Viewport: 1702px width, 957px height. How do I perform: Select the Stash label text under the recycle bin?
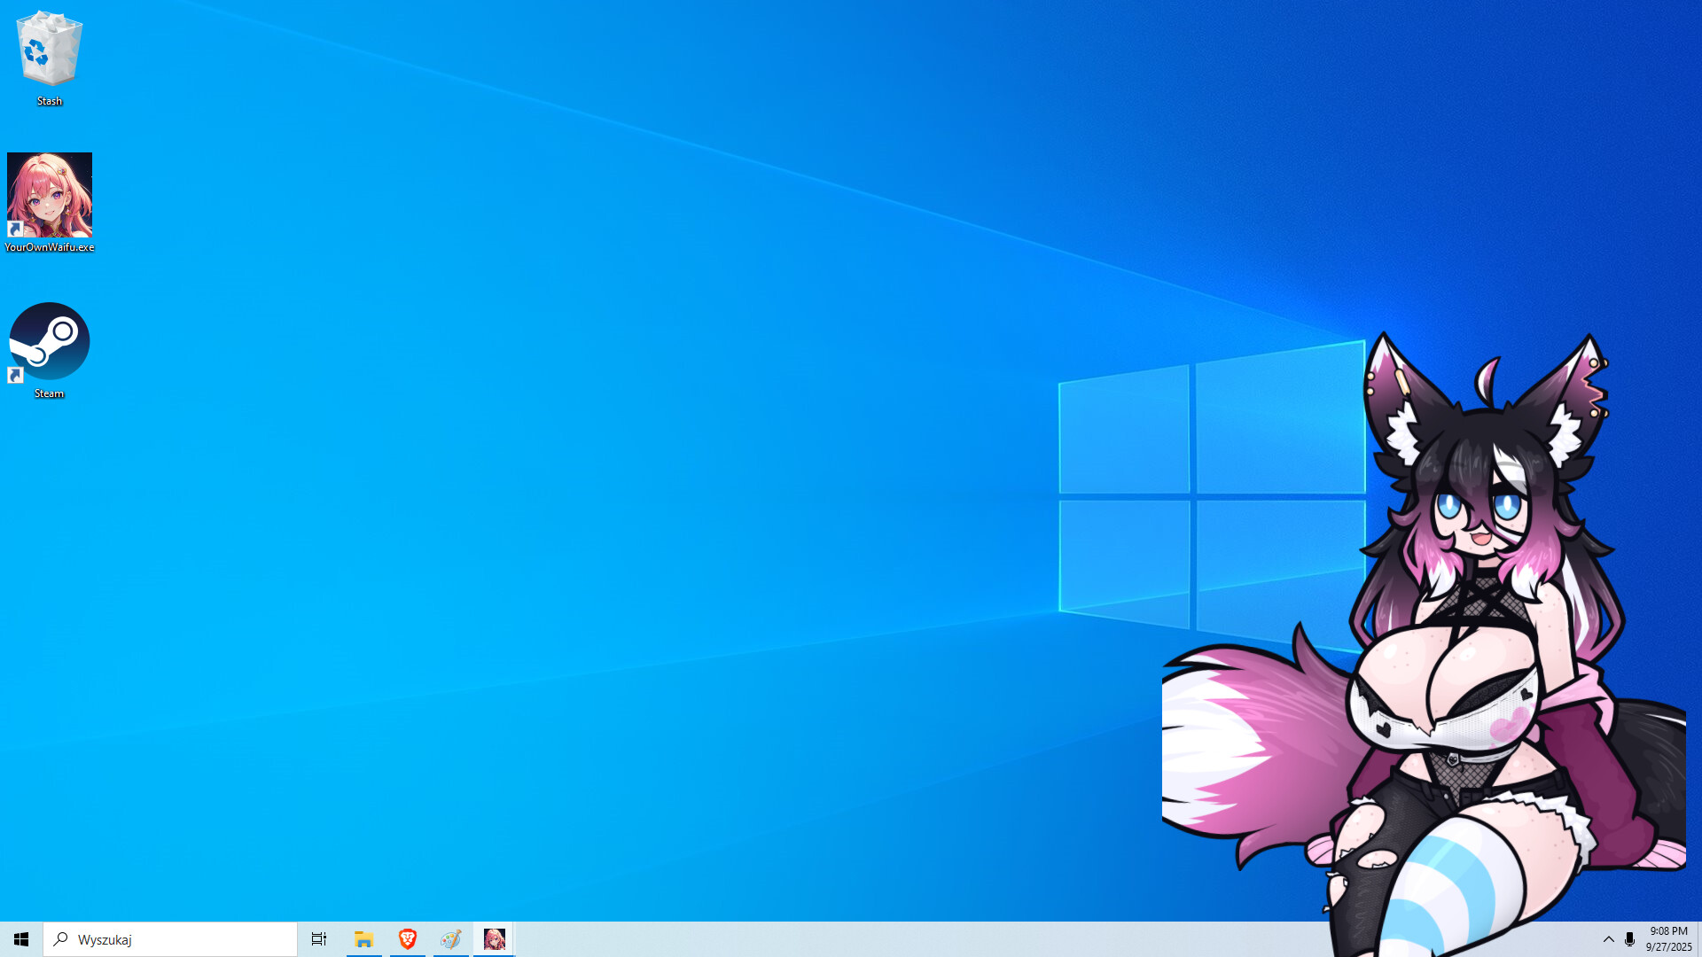(49, 100)
